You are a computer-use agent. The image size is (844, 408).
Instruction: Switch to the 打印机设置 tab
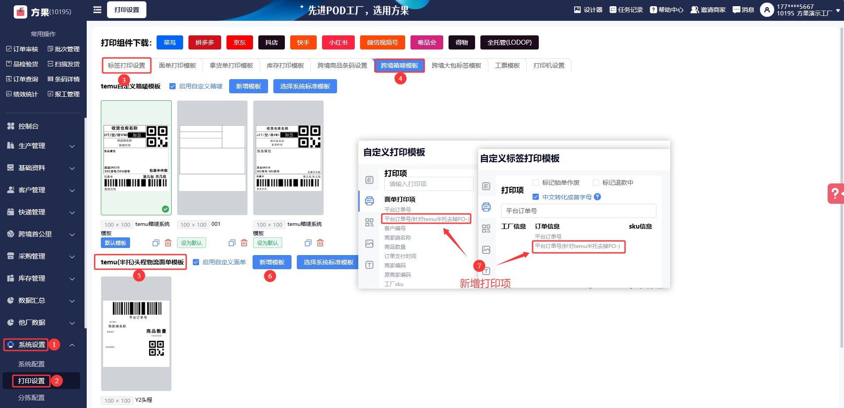549,65
